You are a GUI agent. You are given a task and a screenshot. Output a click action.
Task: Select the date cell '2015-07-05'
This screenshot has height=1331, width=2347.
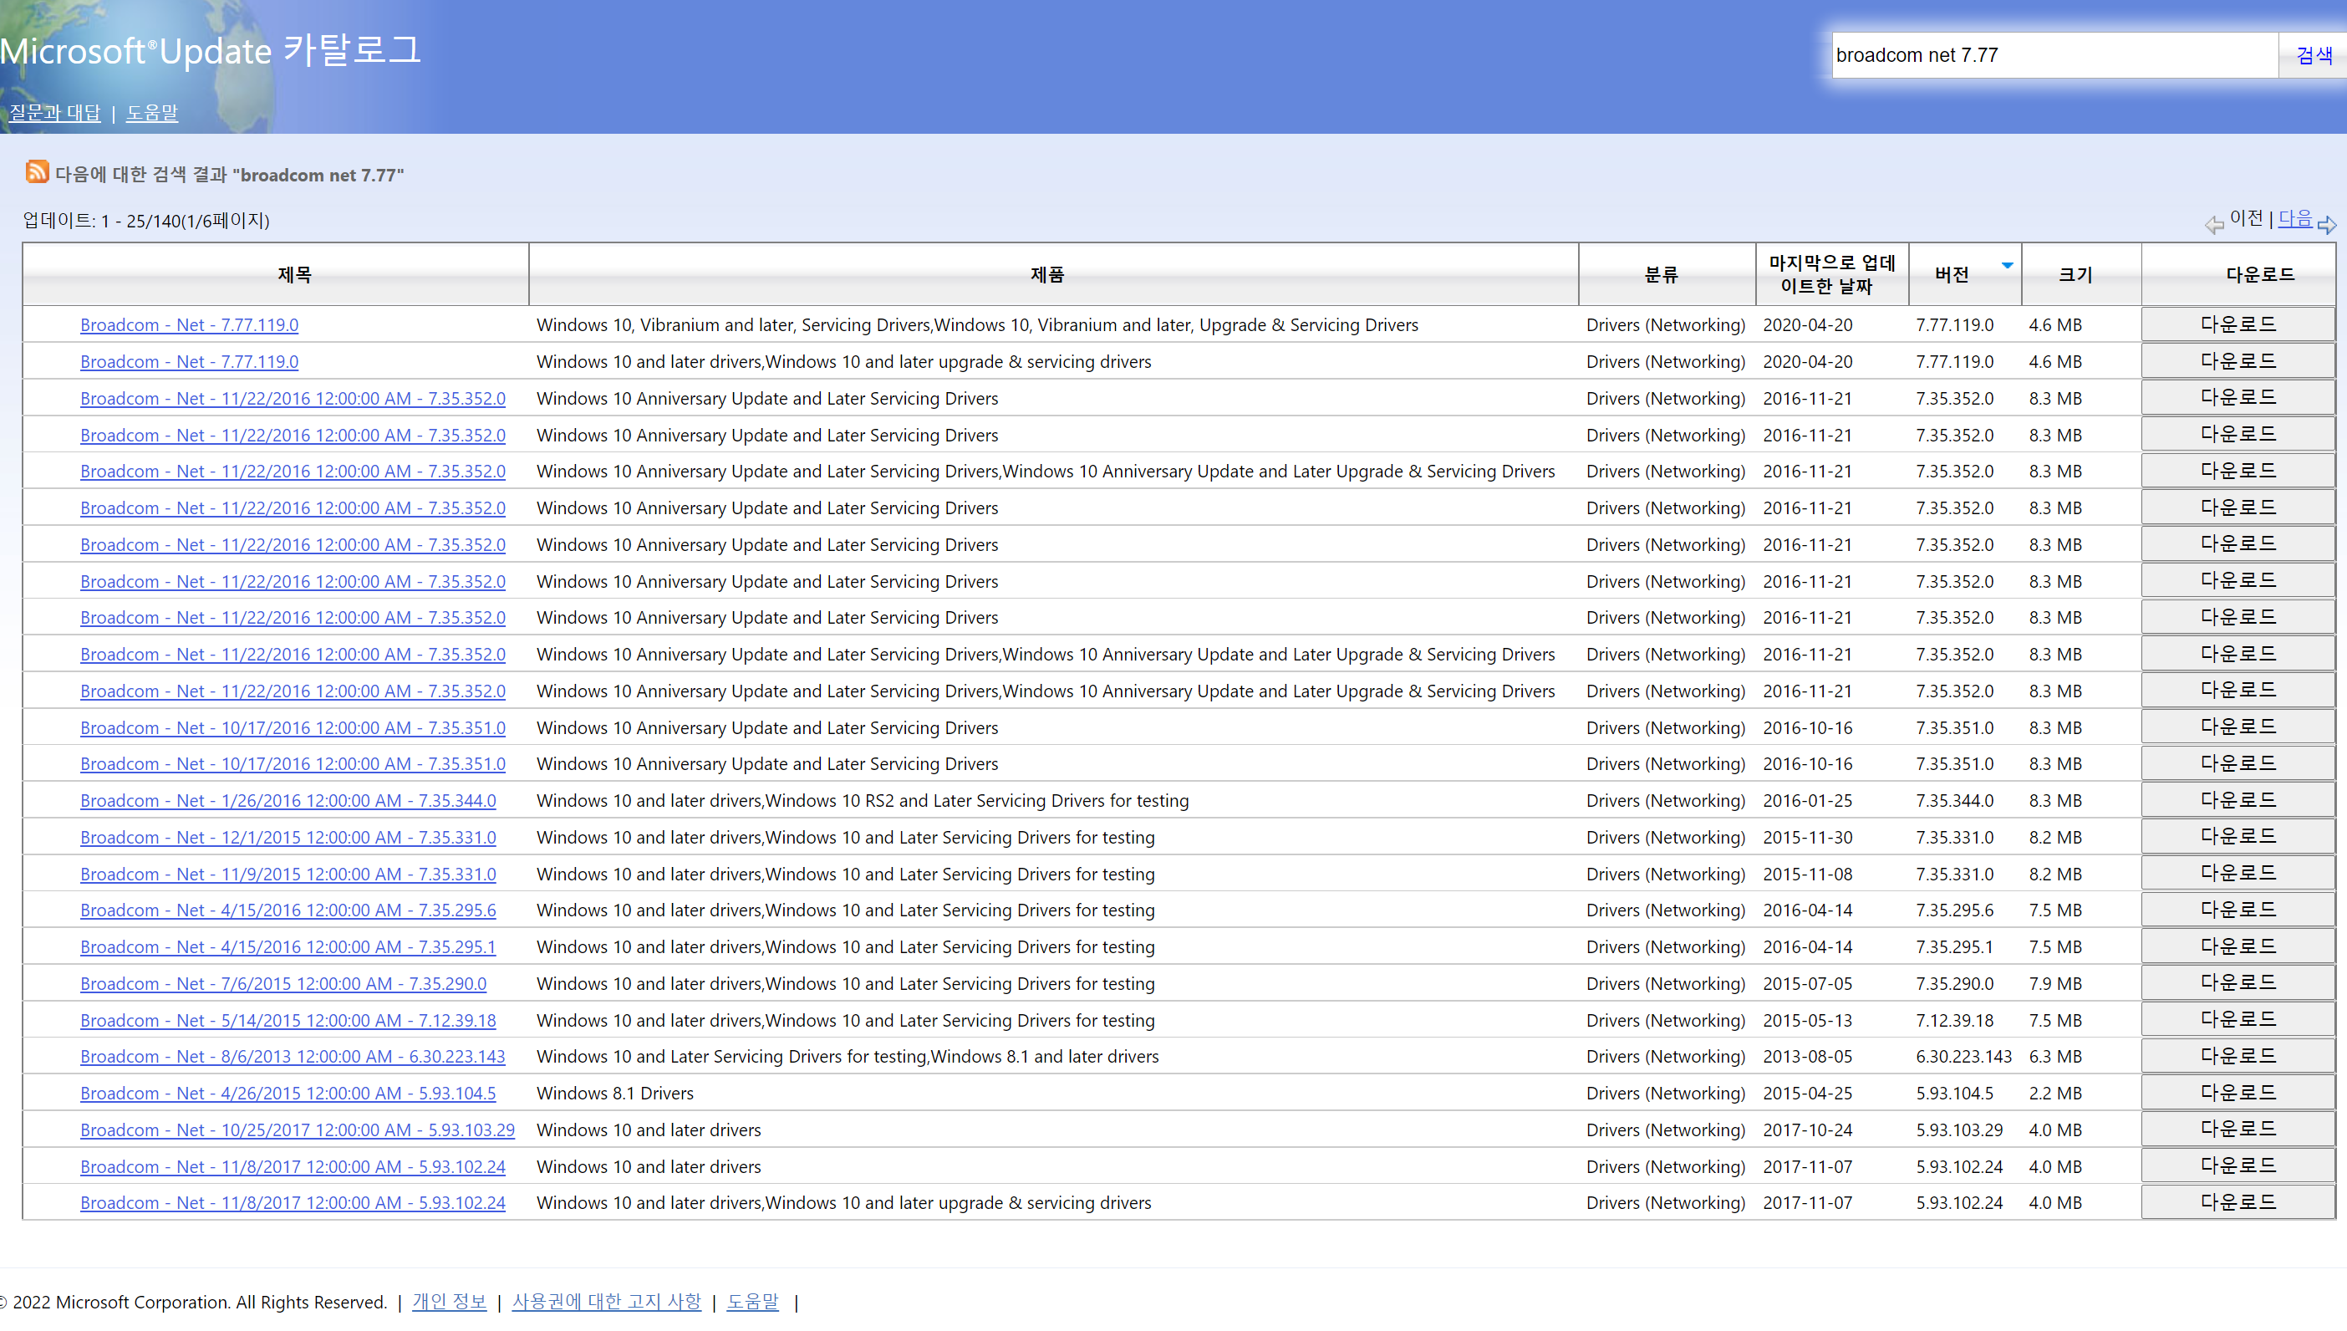pos(1807,984)
